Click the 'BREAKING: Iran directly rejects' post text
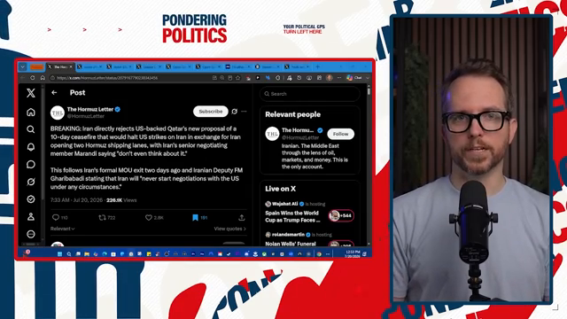The height and width of the screenshot is (319, 567). [x=146, y=141]
